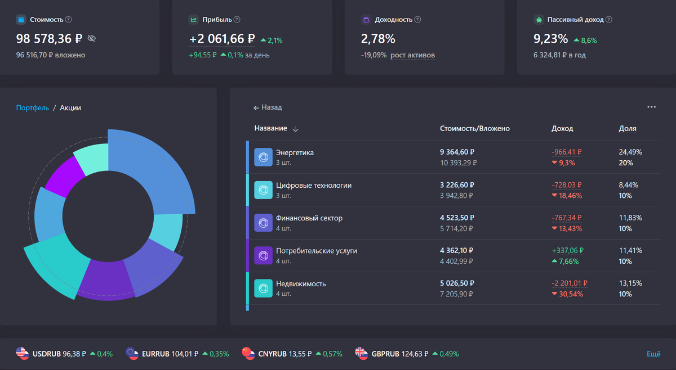Click the help icon beside Прибыль
This screenshot has width=676, height=370.
coord(237,20)
